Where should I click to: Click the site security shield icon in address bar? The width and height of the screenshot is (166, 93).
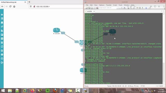[x=31, y=6]
